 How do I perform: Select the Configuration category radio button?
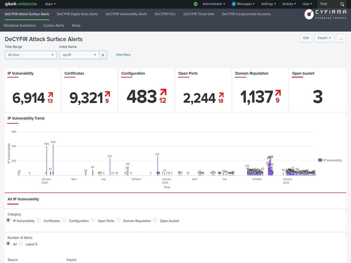pos(64,220)
